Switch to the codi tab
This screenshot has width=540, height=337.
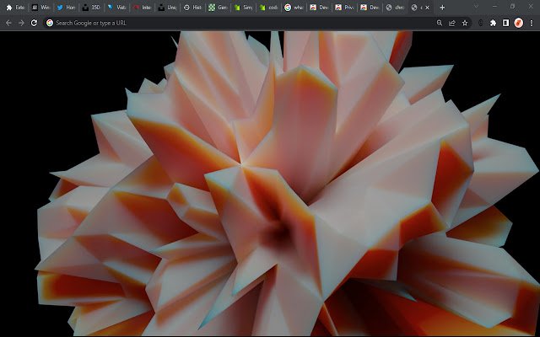click(269, 8)
